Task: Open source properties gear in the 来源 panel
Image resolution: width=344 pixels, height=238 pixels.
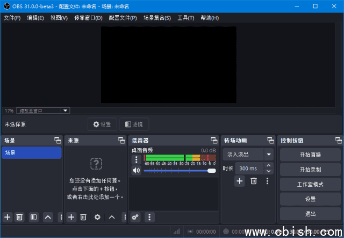Action: pos(97,217)
